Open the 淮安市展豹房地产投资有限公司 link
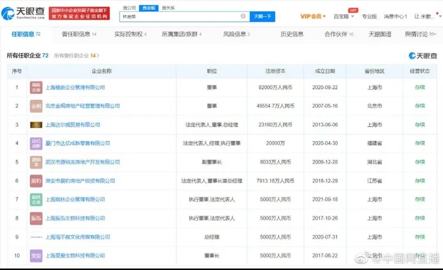 coord(80,180)
